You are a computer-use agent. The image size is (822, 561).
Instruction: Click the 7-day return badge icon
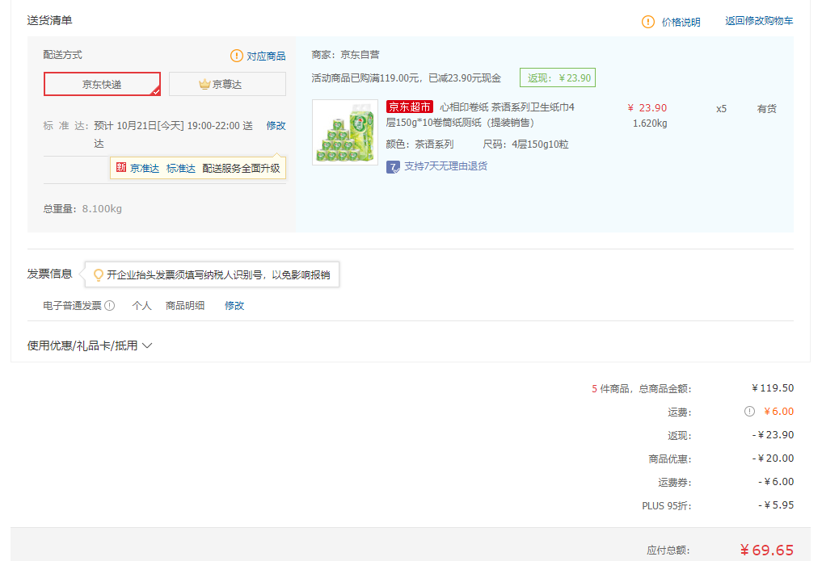393,167
